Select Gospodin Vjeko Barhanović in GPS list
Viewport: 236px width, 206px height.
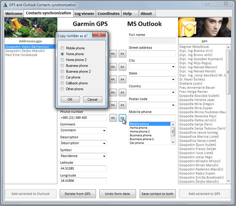[30, 47]
